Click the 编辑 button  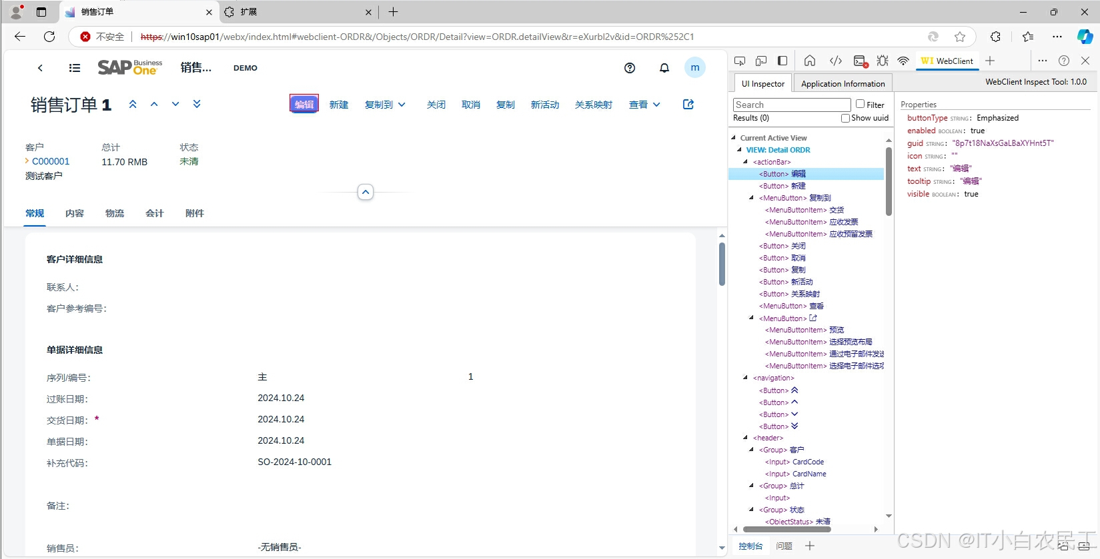(304, 104)
